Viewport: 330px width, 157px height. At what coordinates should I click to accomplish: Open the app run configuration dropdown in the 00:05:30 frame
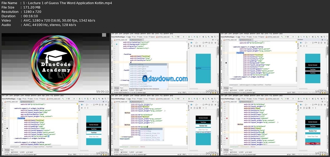pyautogui.click(x=288, y=37)
